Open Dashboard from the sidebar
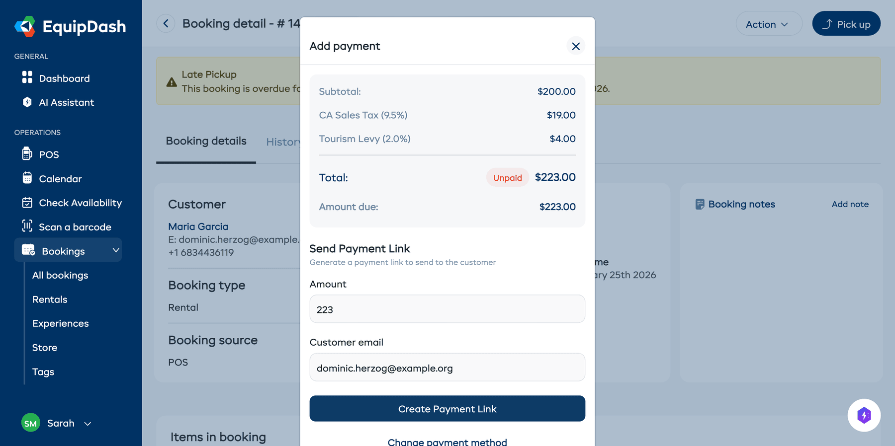895x446 pixels. point(65,78)
